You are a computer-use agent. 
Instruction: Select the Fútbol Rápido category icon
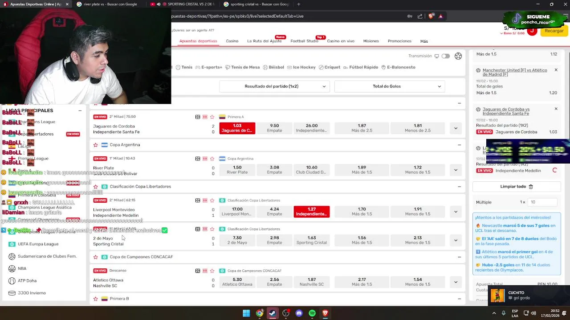tap(346, 68)
